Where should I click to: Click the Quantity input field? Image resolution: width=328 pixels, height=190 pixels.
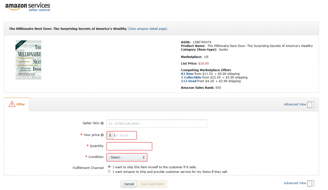129,146
